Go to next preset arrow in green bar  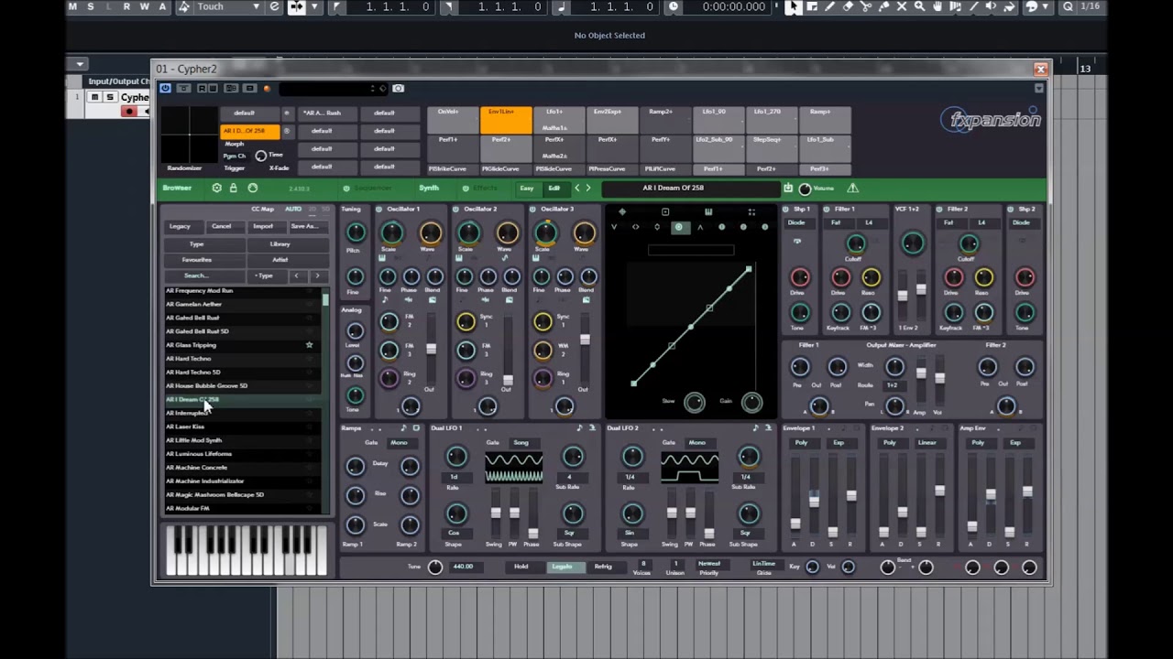coord(588,188)
